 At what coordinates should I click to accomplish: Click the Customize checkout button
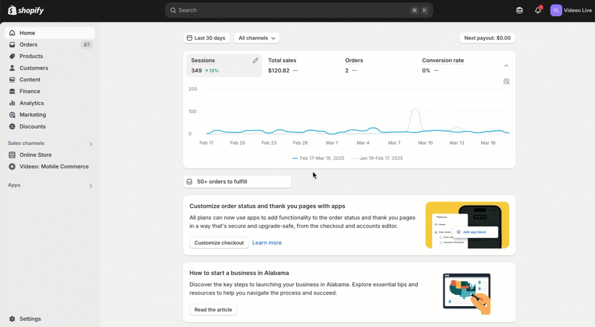[x=219, y=243]
